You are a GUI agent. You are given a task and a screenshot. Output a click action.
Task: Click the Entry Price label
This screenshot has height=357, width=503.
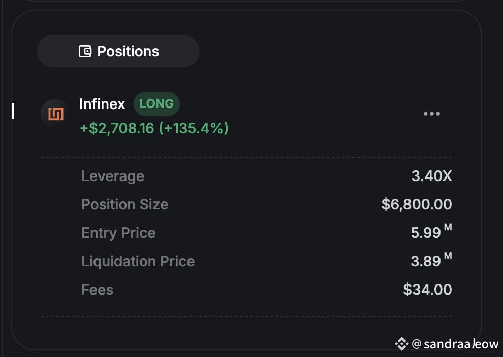118,233
